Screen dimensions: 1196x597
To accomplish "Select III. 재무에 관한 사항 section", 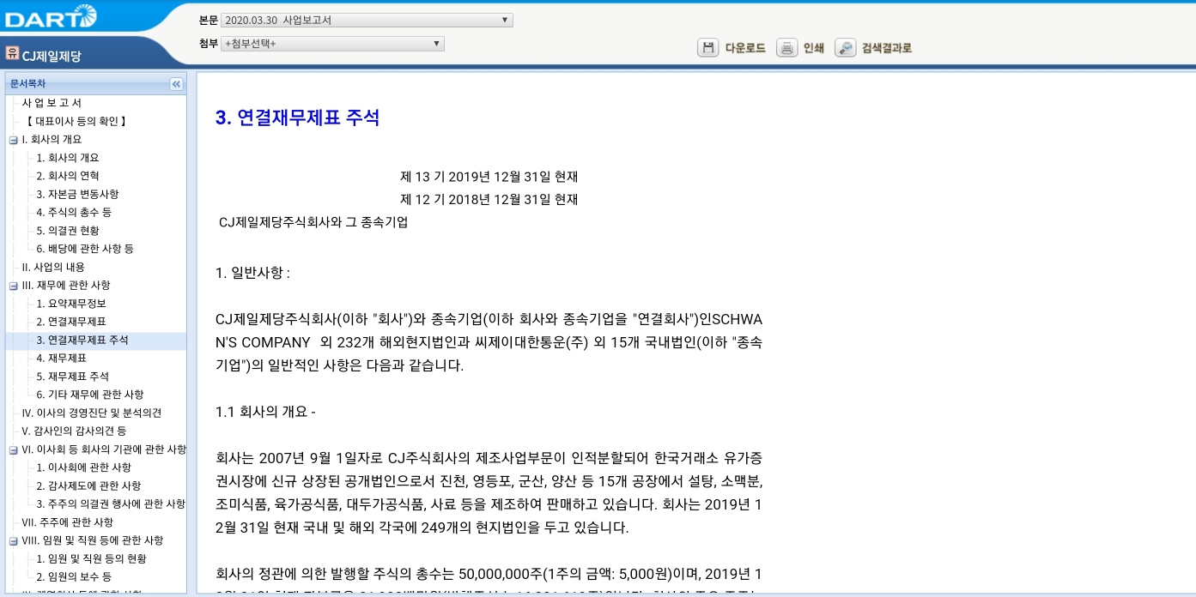I will coord(66,285).
